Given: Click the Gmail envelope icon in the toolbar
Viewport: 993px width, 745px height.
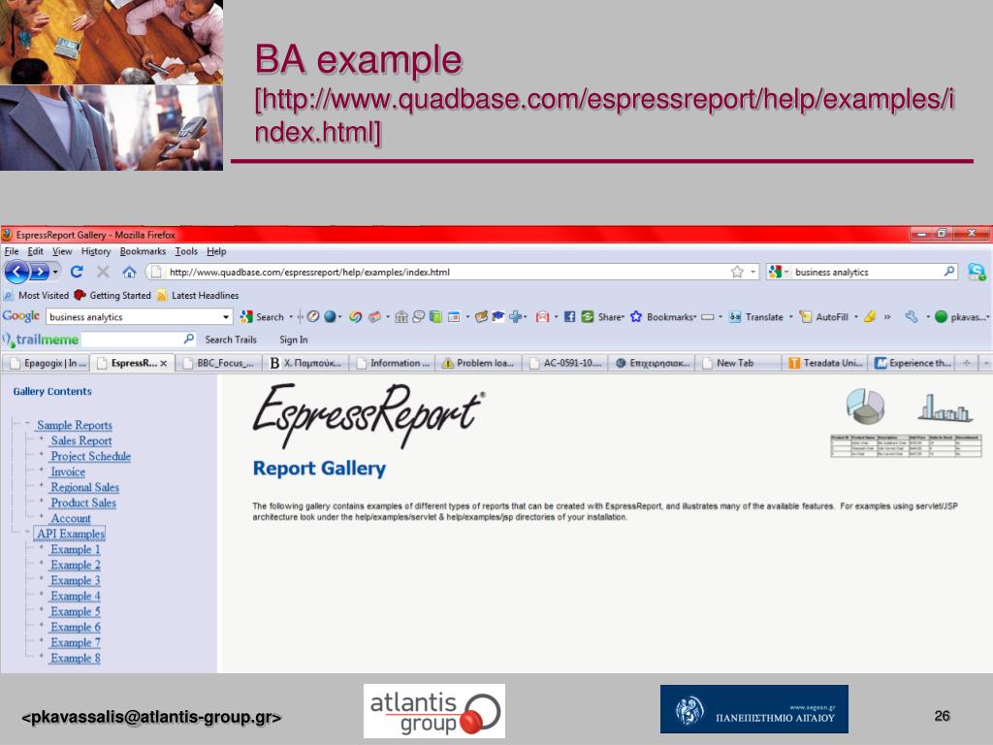Looking at the screenshot, I should click(x=542, y=317).
